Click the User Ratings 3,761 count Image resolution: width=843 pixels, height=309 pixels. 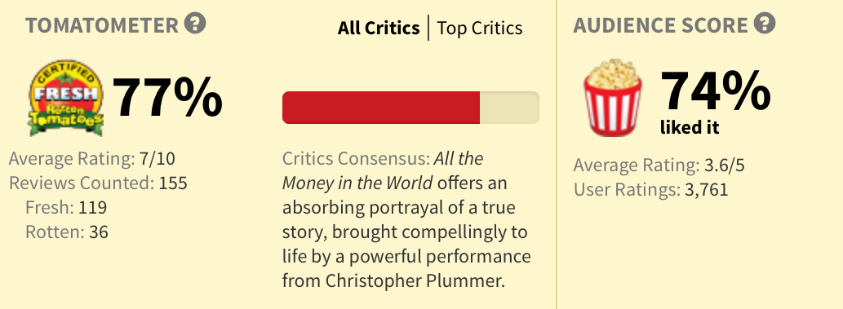click(706, 190)
